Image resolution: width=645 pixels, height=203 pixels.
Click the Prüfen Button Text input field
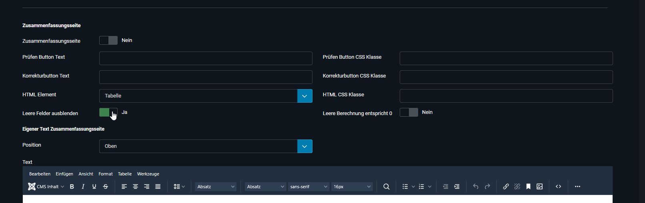click(x=205, y=58)
